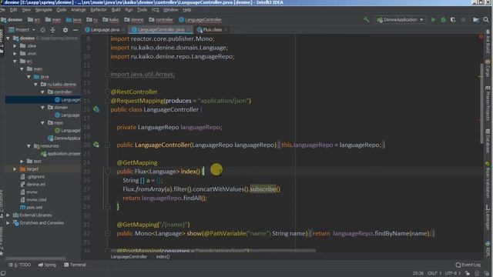
Task: Open the Bean Validation side tool window
Action: tap(488, 179)
